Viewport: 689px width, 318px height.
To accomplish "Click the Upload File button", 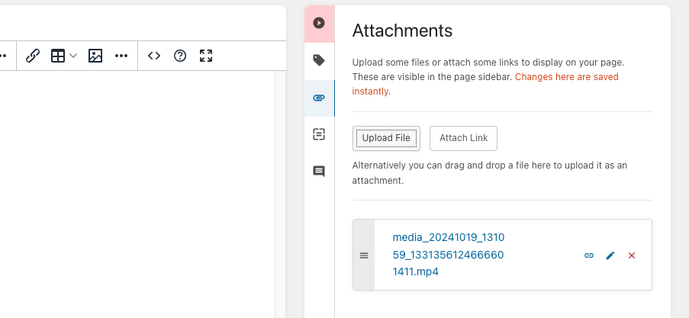I will tap(386, 138).
